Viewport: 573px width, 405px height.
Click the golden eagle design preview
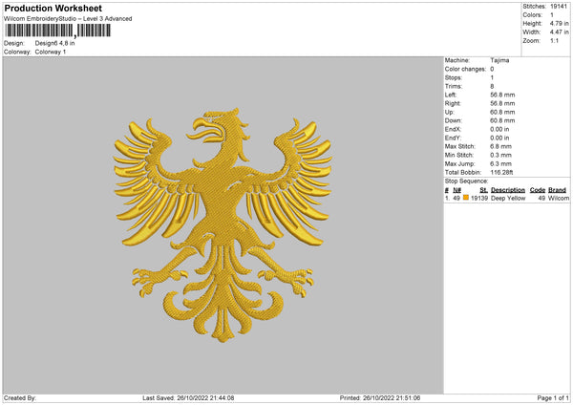coord(223,224)
